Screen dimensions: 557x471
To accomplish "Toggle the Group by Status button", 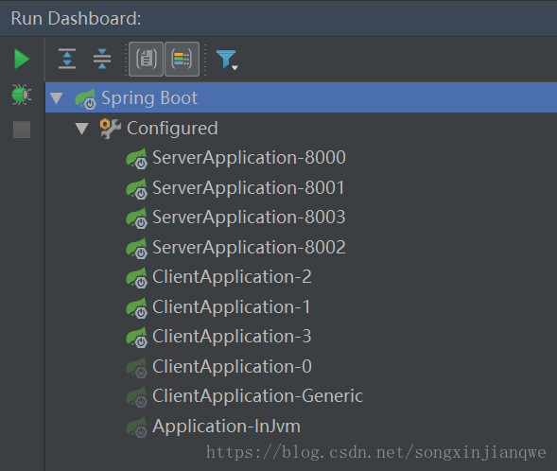I will [x=182, y=59].
